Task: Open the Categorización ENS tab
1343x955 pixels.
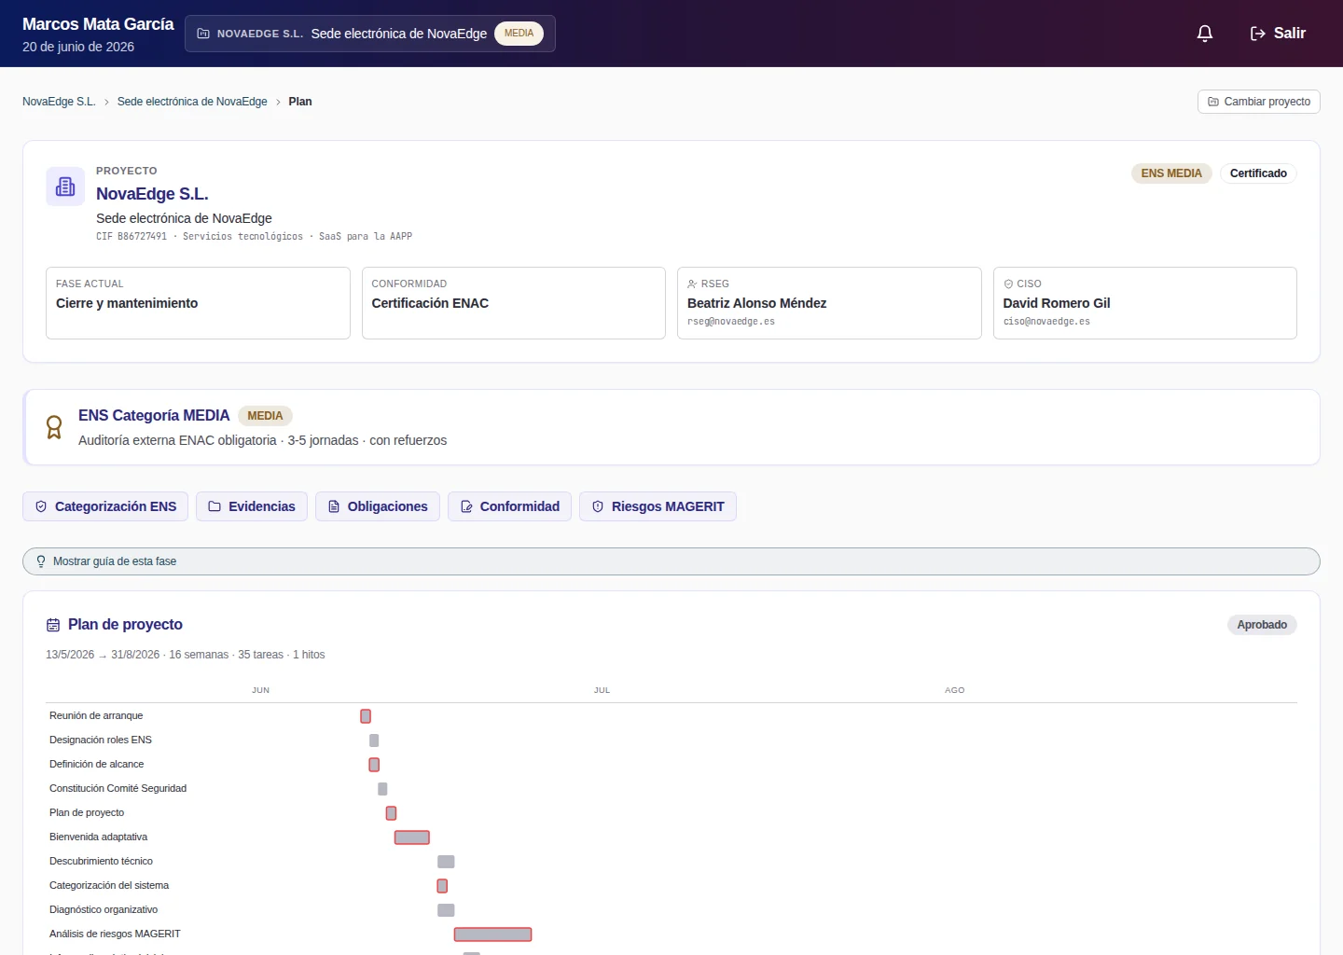Action: point(105,506)
